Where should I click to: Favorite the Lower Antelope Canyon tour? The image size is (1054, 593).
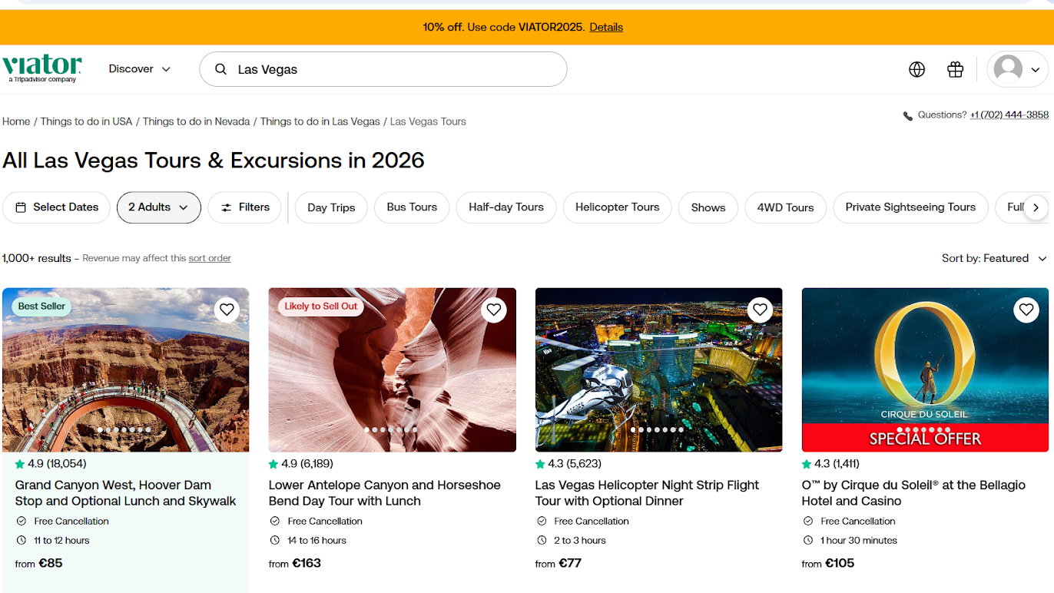tap(493, 310)
